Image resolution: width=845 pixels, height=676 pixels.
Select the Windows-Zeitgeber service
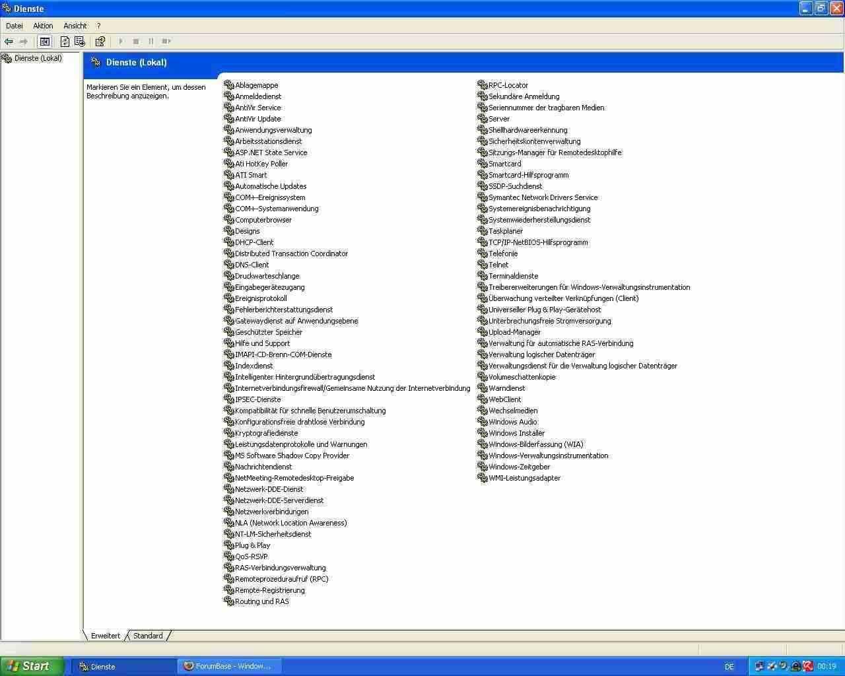click(x=520, y=467)
